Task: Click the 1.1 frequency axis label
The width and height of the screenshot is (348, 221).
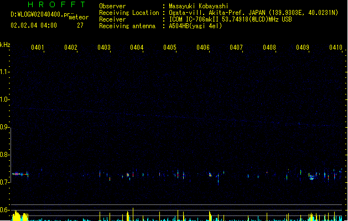Action: pos(4,72)
